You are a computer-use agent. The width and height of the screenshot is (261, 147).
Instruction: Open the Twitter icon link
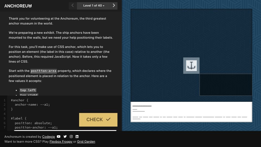click(65, 136)
